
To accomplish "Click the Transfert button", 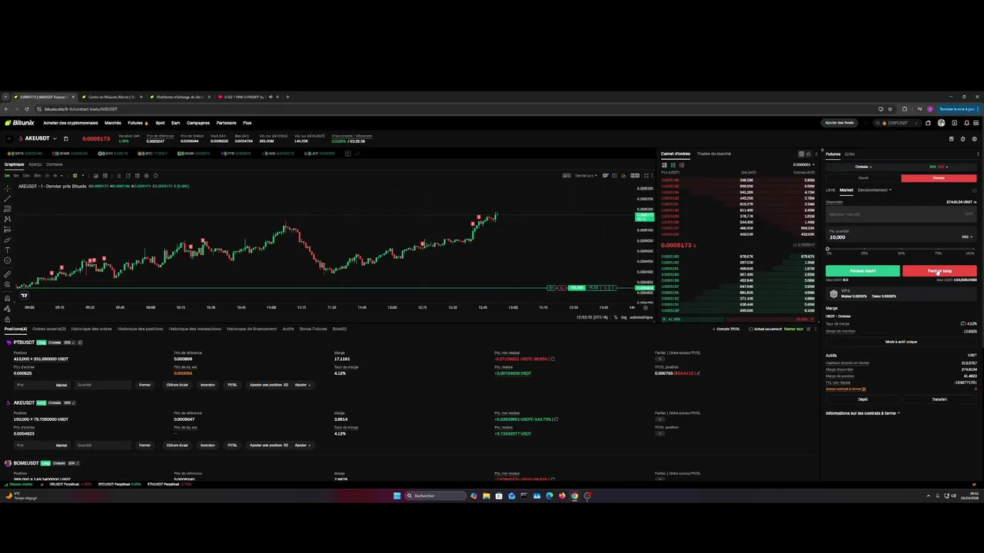I will pyautogui.click(x=939, y=399).
